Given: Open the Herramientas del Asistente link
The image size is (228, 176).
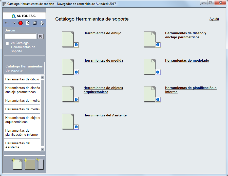Looking at the screenshot, I should click(105, 115).
